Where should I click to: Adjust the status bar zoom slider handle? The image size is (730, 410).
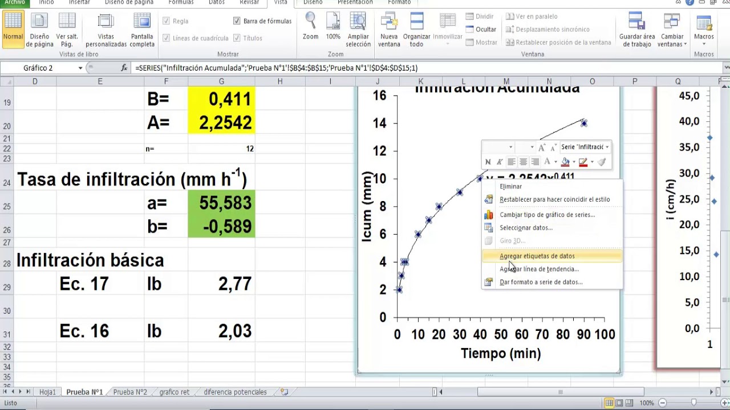tap(693, 403)
